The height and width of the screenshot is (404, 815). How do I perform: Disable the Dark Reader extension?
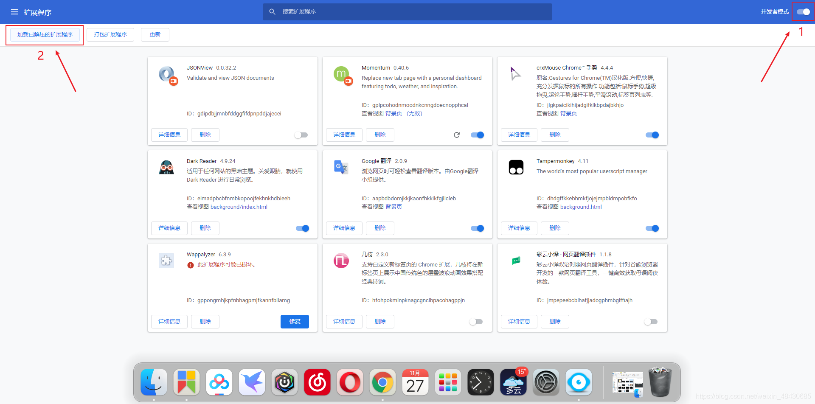point(302,228)
